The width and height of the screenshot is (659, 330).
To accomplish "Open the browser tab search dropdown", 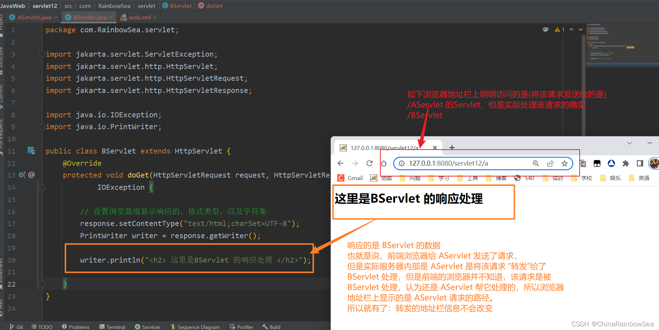I will (630, 143).
